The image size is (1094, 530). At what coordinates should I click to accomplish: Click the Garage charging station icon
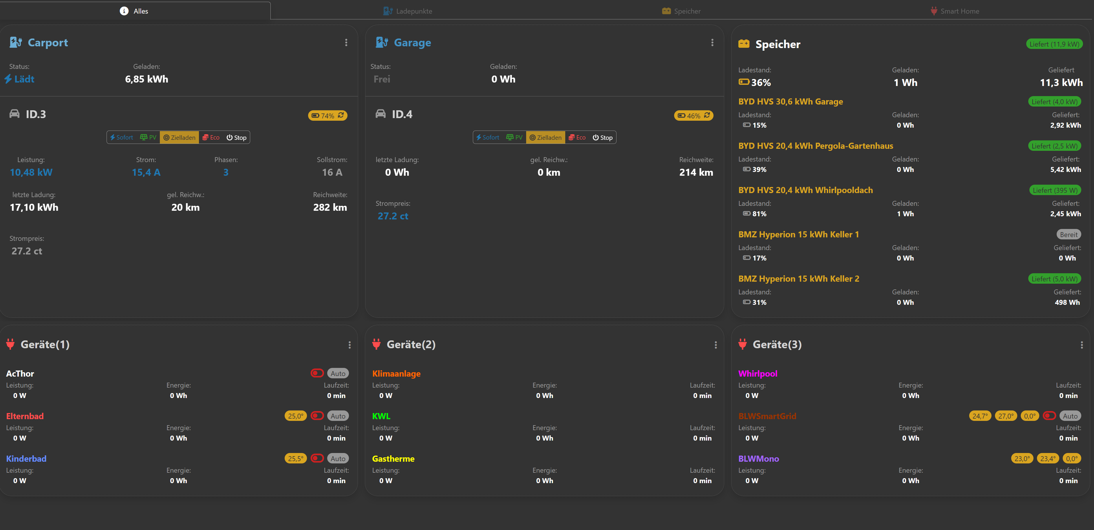pos(381,42)
